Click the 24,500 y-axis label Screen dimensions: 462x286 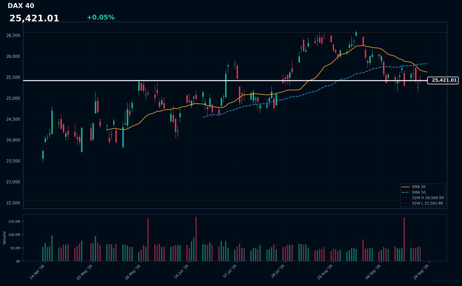pyautogui.click(x=13, y=119)
